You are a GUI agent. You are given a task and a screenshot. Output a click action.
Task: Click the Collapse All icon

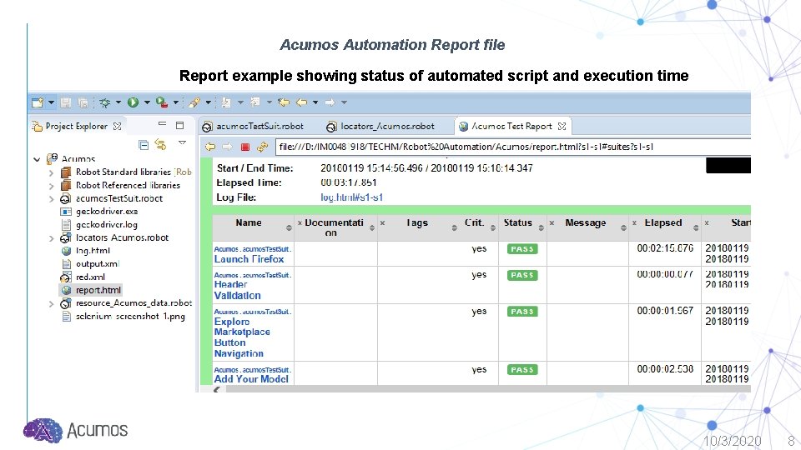144,145
